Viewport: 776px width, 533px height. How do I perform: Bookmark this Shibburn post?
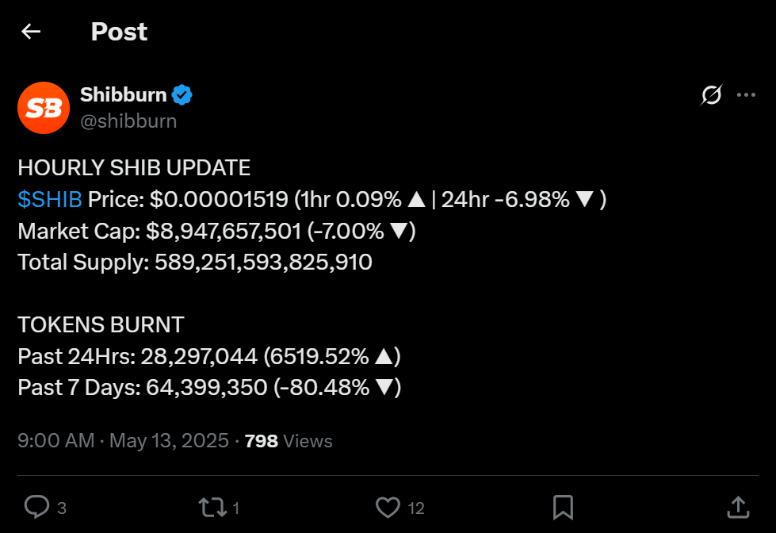563,507
